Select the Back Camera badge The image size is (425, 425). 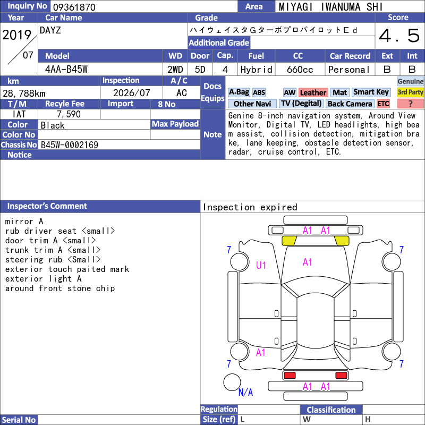350,104
